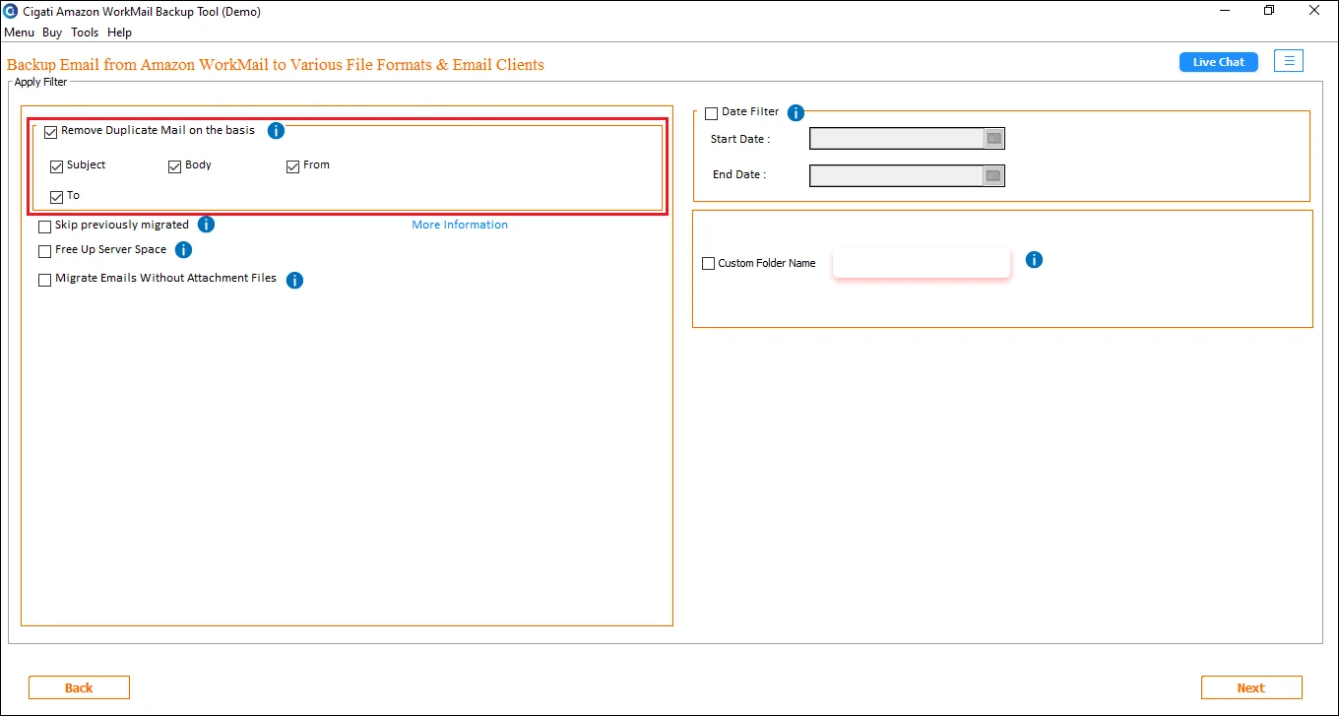
Task: Click info icon for Migrate Emails Without Attachment Files
Action: click(294, 281)
